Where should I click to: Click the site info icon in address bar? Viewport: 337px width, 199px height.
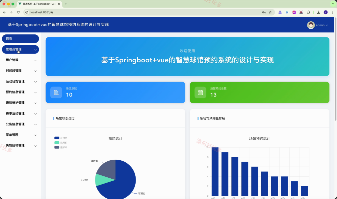click(x=27, y=12)
